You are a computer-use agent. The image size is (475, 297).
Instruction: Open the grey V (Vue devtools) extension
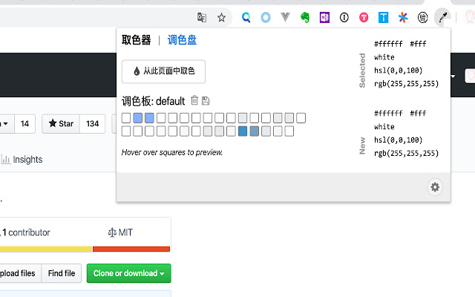click(285, 17)
